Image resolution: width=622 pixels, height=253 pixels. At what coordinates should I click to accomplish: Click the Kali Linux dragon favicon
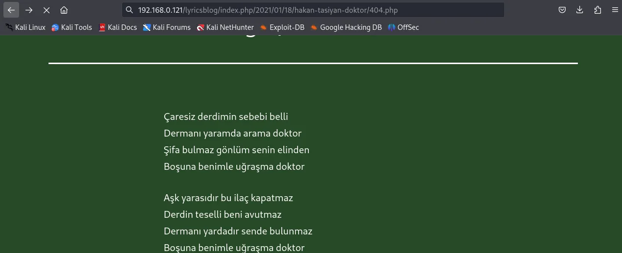click(x=9, y=27)
